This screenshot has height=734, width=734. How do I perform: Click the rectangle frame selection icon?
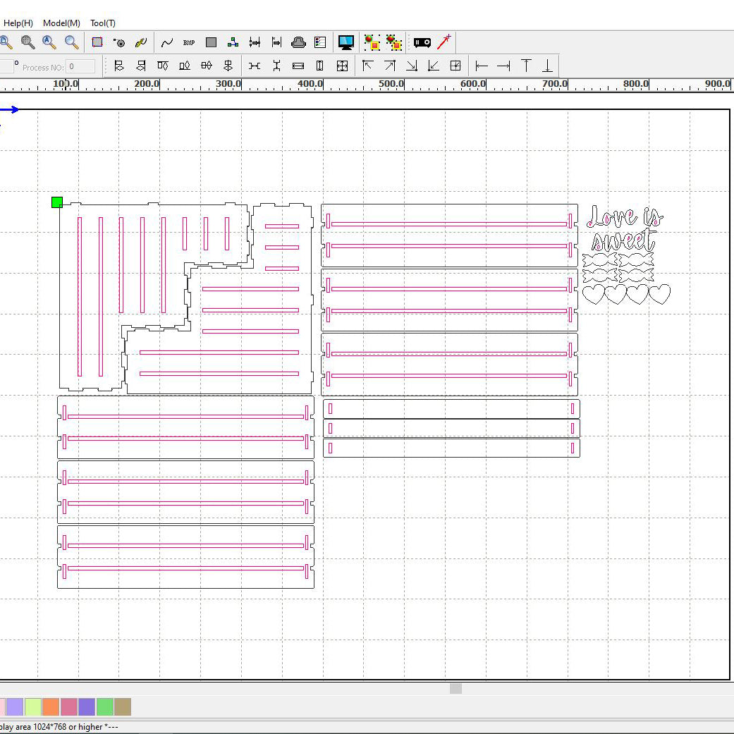pyautogui.click(x=97, y=42)
